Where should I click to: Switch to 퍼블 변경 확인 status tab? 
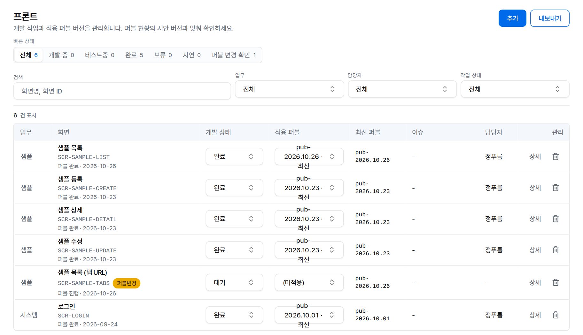pos(234,55)
